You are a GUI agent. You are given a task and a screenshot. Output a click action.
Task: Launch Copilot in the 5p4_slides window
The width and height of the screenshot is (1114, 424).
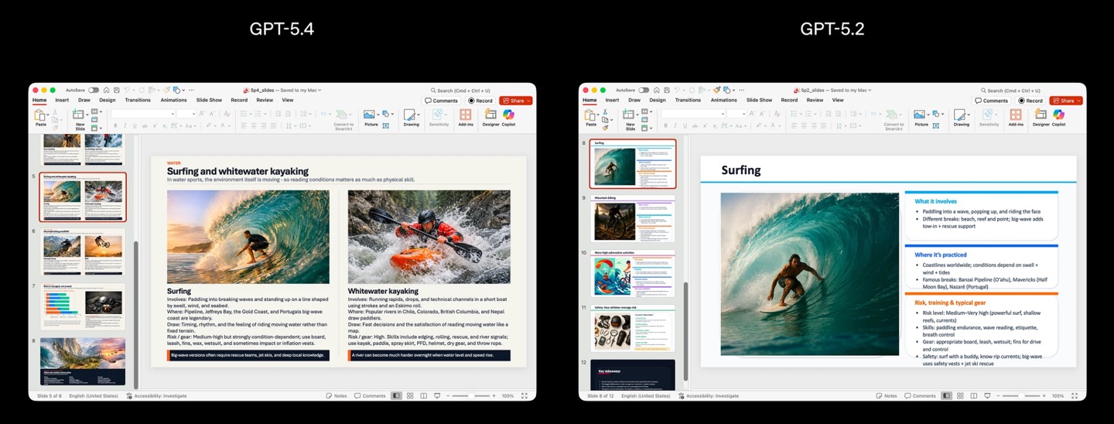point(508,118)
